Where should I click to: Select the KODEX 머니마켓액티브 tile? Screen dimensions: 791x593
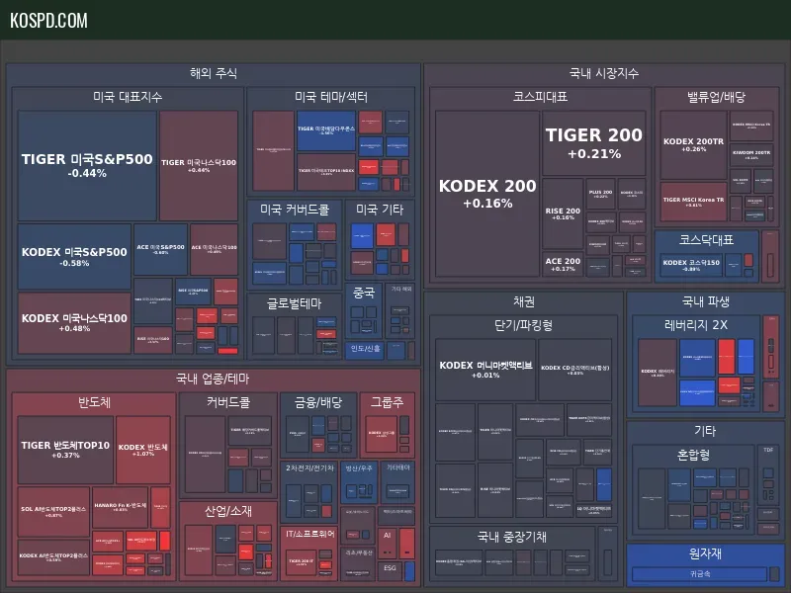coord(485,369)
